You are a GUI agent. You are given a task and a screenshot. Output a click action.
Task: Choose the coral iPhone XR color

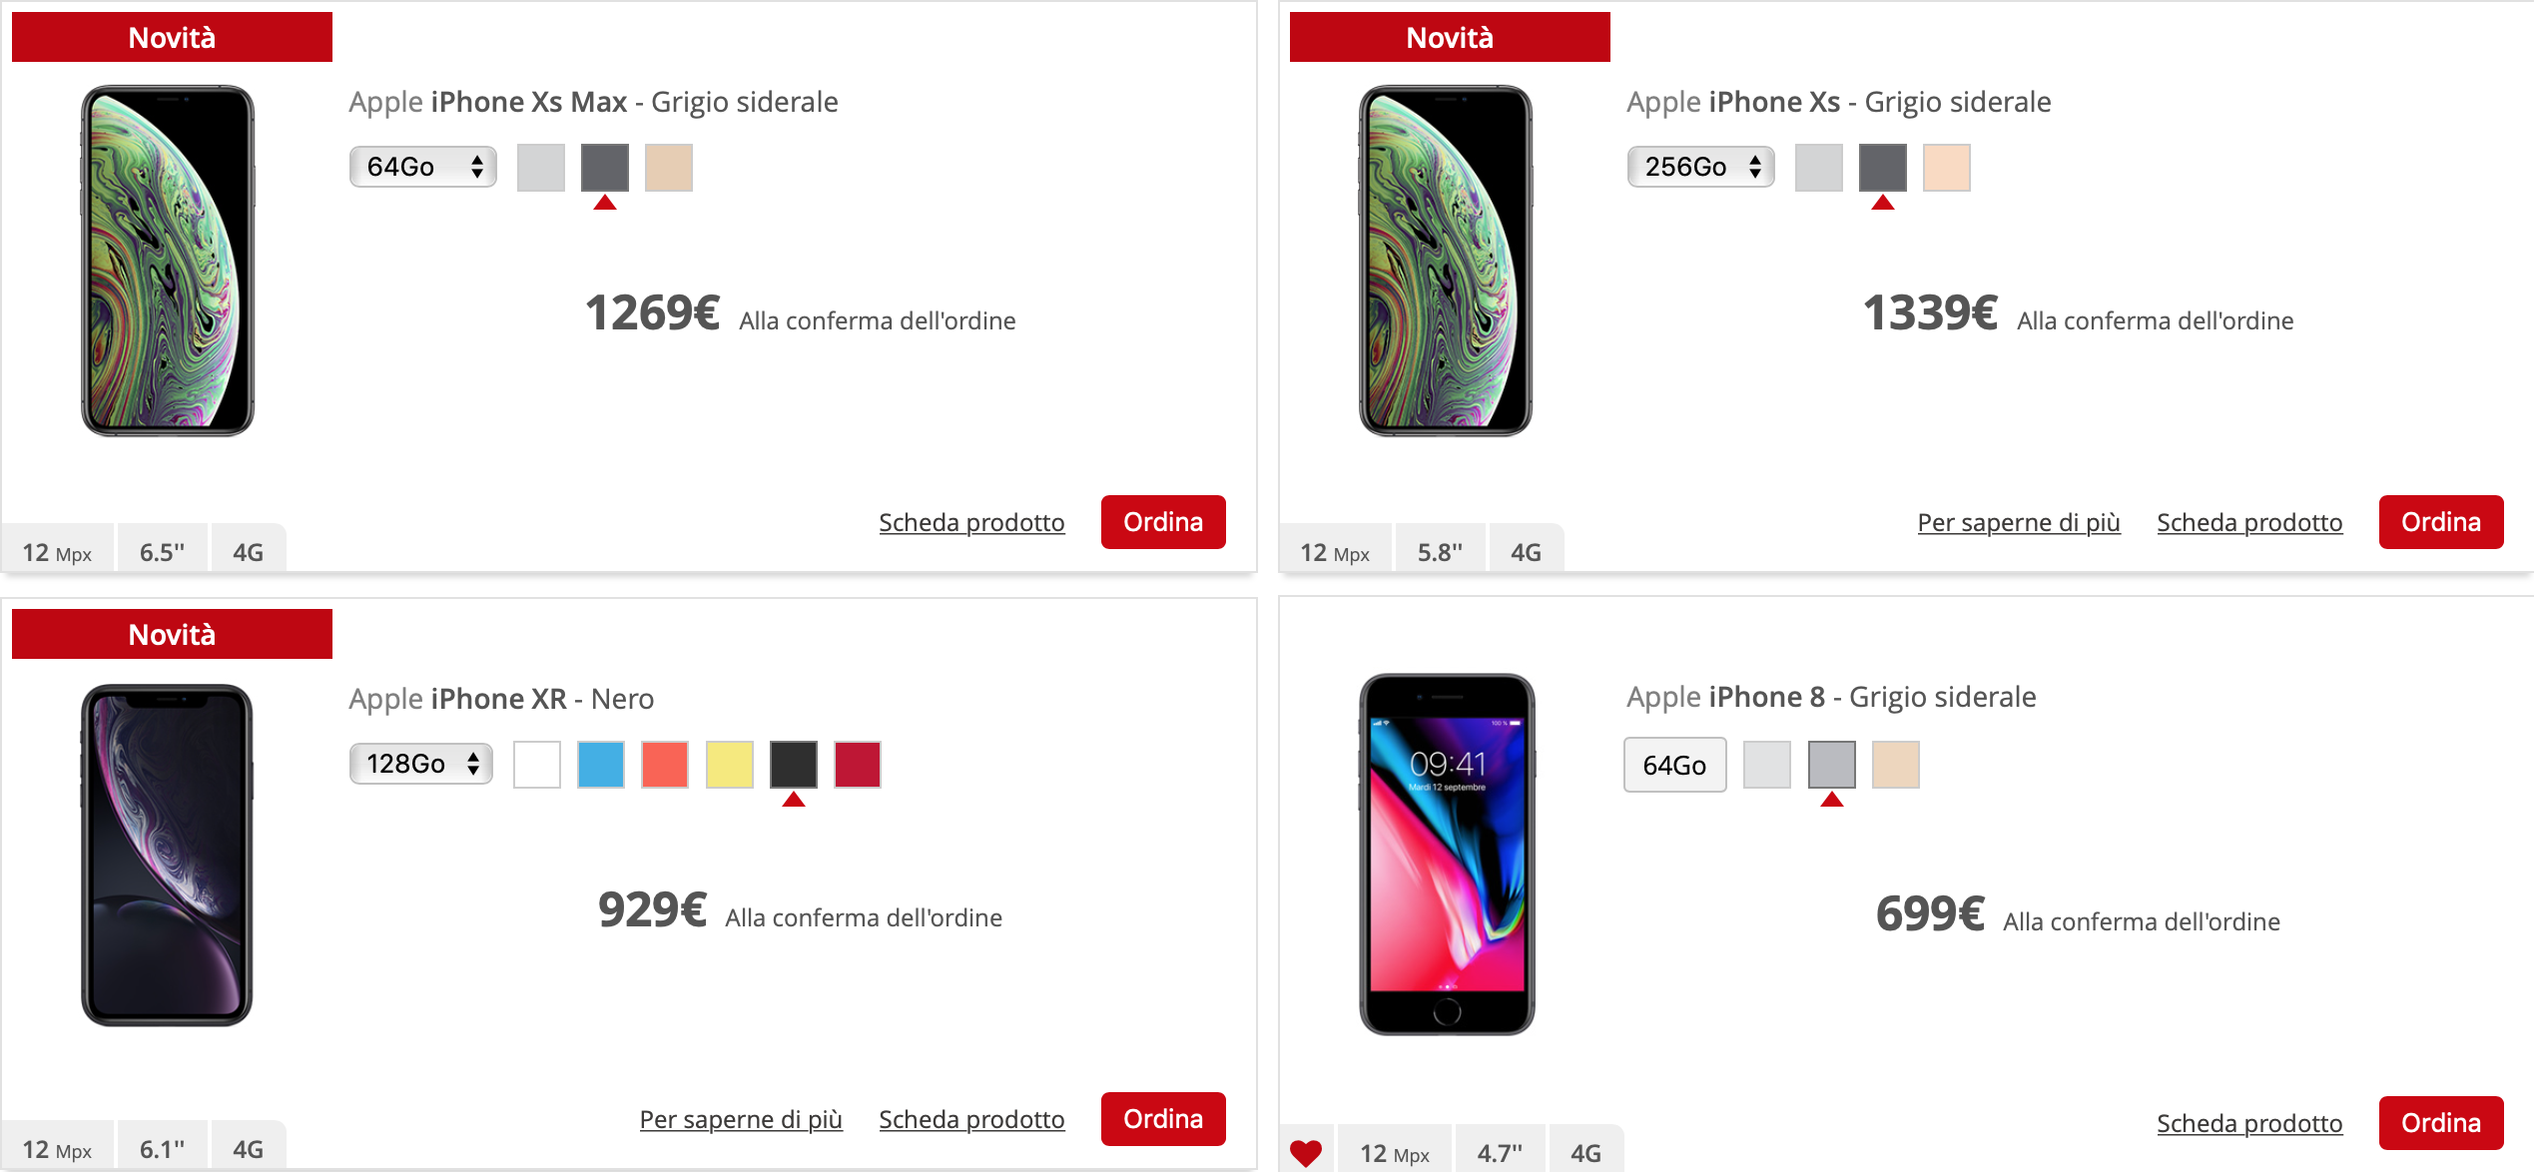pyautogui.click(x=665, y=764)
